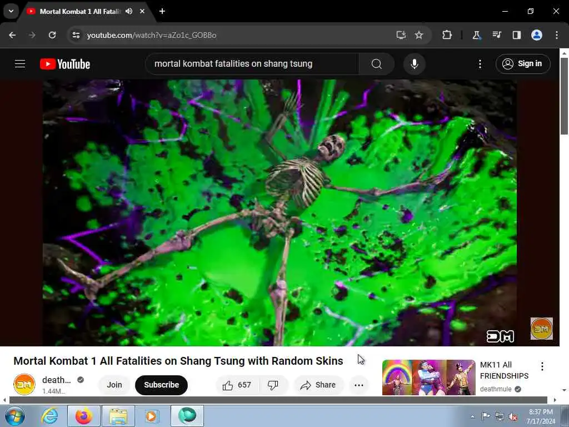569x427 pixels.
Task: Open the death... channel name link
Action: 57,380
